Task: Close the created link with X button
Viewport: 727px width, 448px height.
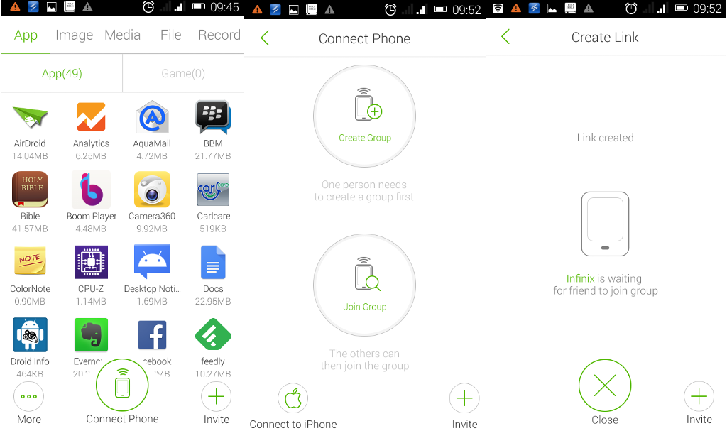Action: (605, 386)
